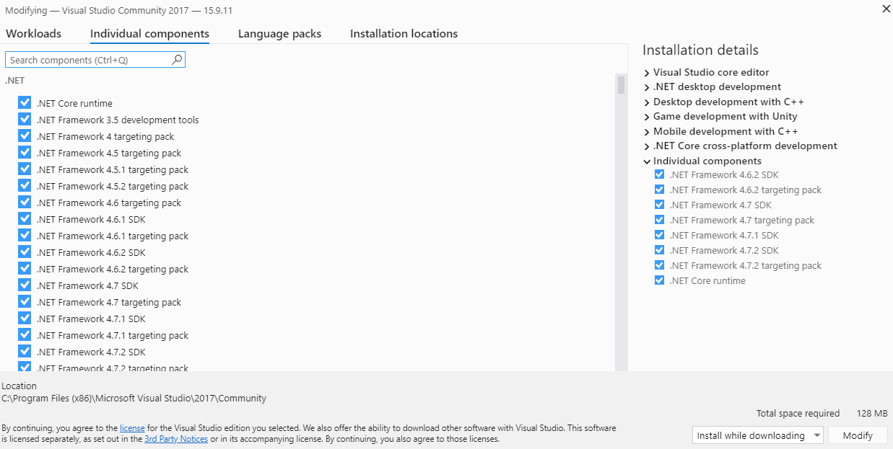Viewport: 893px width, 449px height.
Task: Close the Visual Studio installer window
Action: 886,9
